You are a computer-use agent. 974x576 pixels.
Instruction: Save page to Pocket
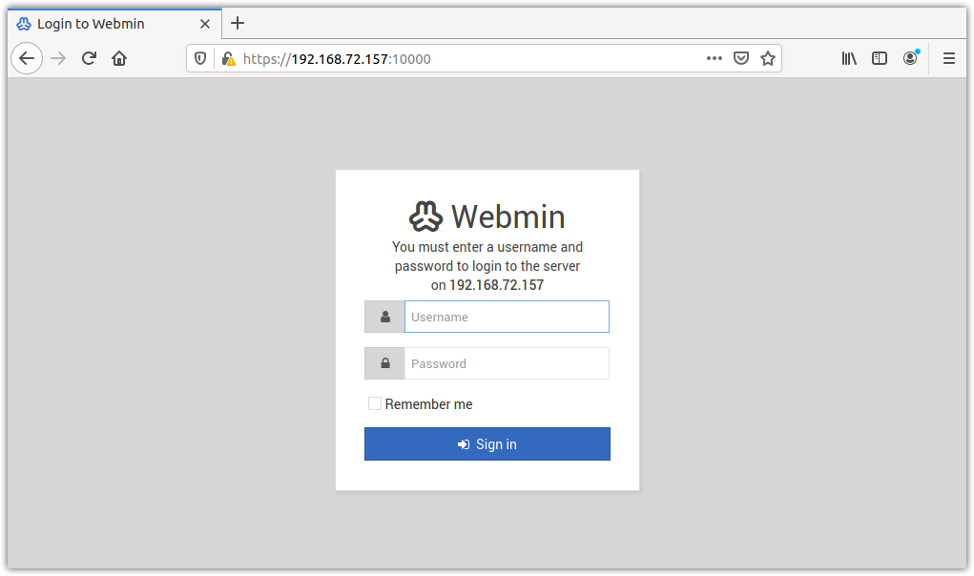[x=741, y=58]
